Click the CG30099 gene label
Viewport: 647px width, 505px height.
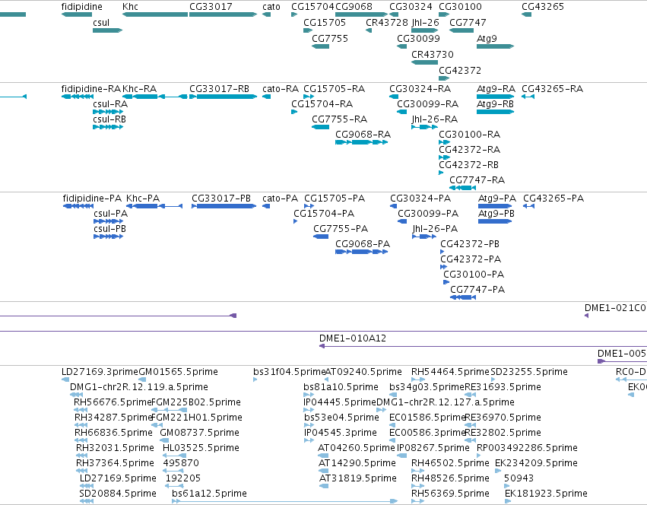(x=418, y=39)
